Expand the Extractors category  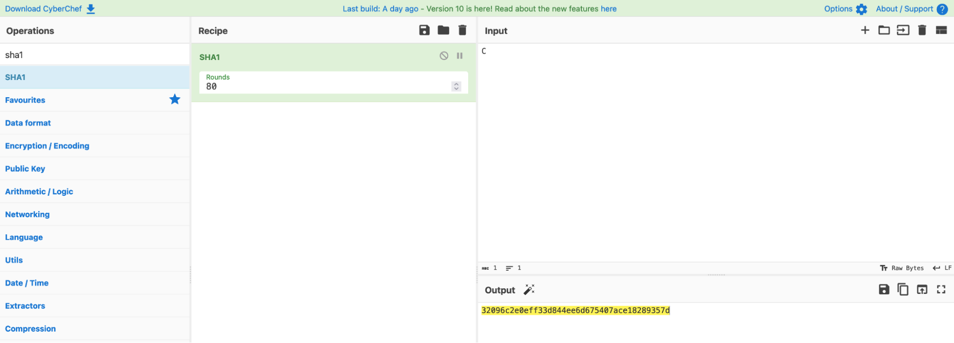click(x=94, y=306)
